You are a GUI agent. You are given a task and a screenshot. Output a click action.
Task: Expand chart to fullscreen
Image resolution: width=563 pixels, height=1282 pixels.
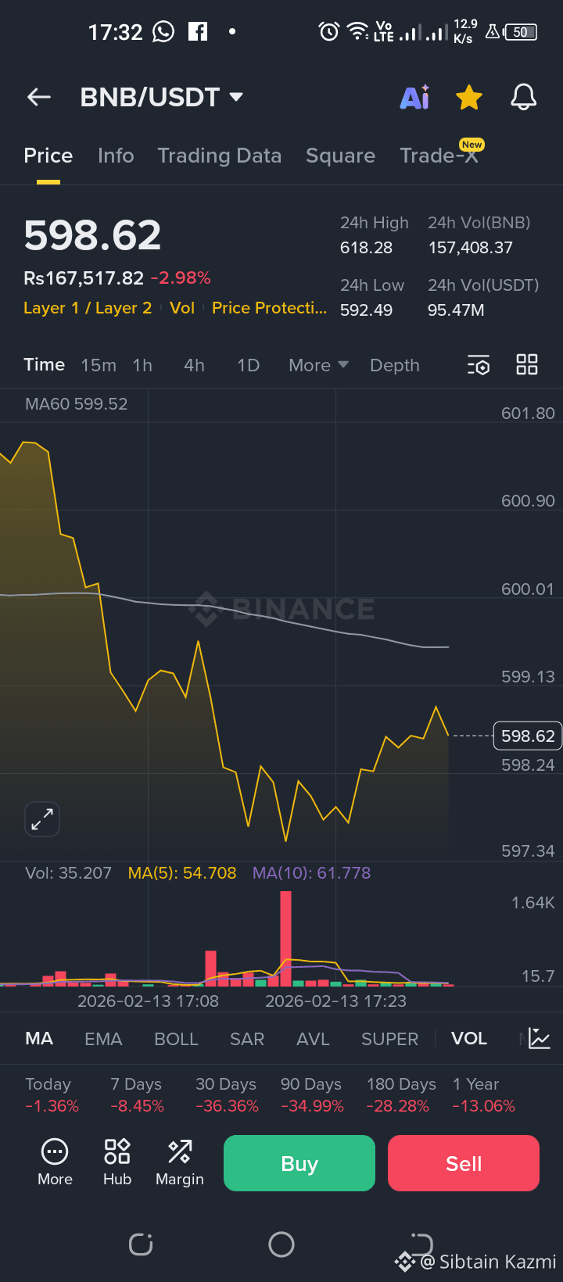click(42, 819)
